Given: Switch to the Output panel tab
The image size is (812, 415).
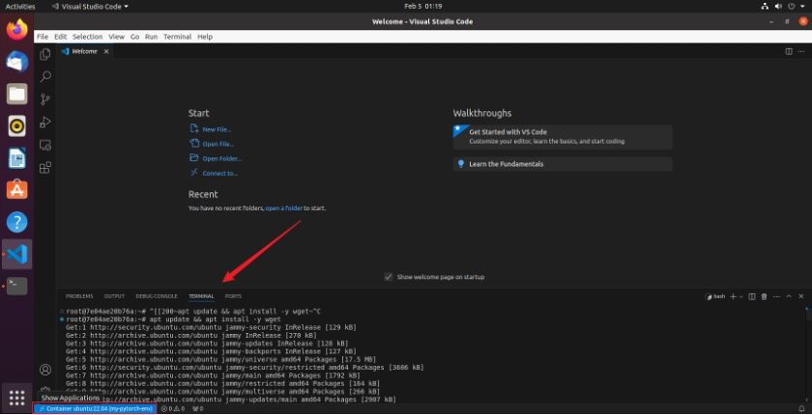Looking at the screenshot, I should (x=114, y=296).
